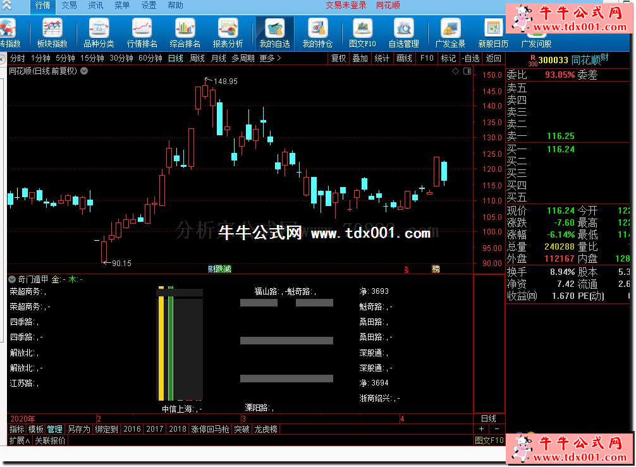Open the 报表分析 toolbar icon
This screenshot has width=636, height=467.
(x=228, y=33)
